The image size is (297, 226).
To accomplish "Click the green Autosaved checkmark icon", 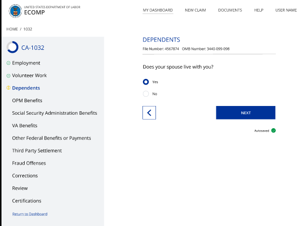I will [x=273, y=131].
